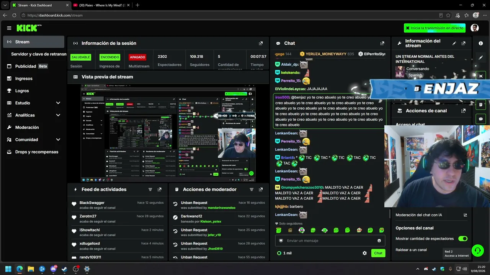Click the browser address bar
Viewport: 490px width, 275px height.
(x=230, y=15)
